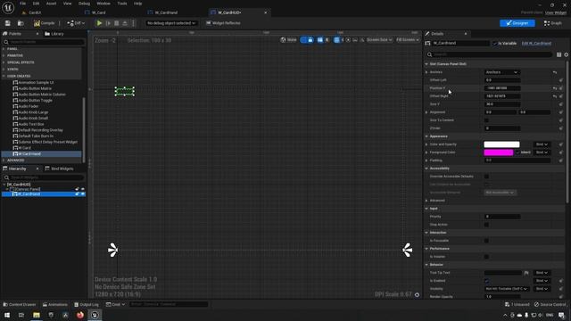571x321 pixels.
Task: Click the magenta Foreground Color swatch
Action: pos(498,152)
